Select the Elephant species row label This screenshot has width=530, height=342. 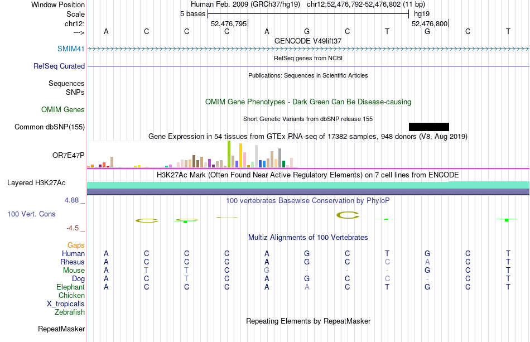70,287
